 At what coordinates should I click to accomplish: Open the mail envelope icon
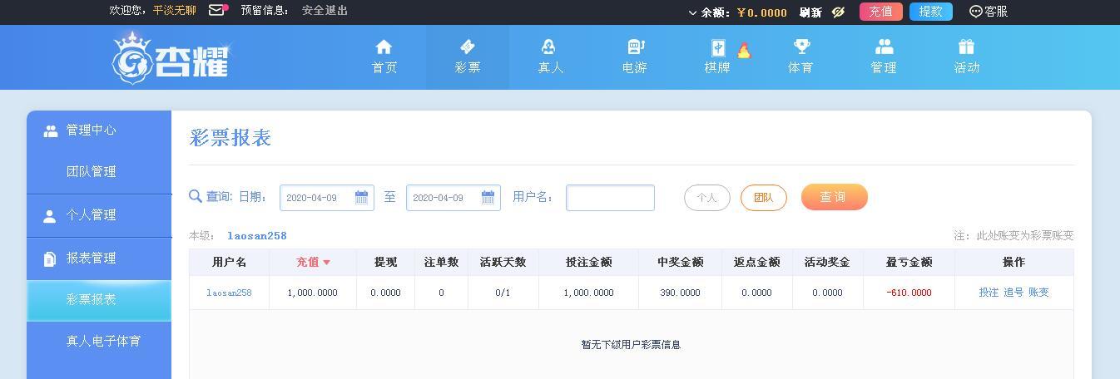(216, 10)
